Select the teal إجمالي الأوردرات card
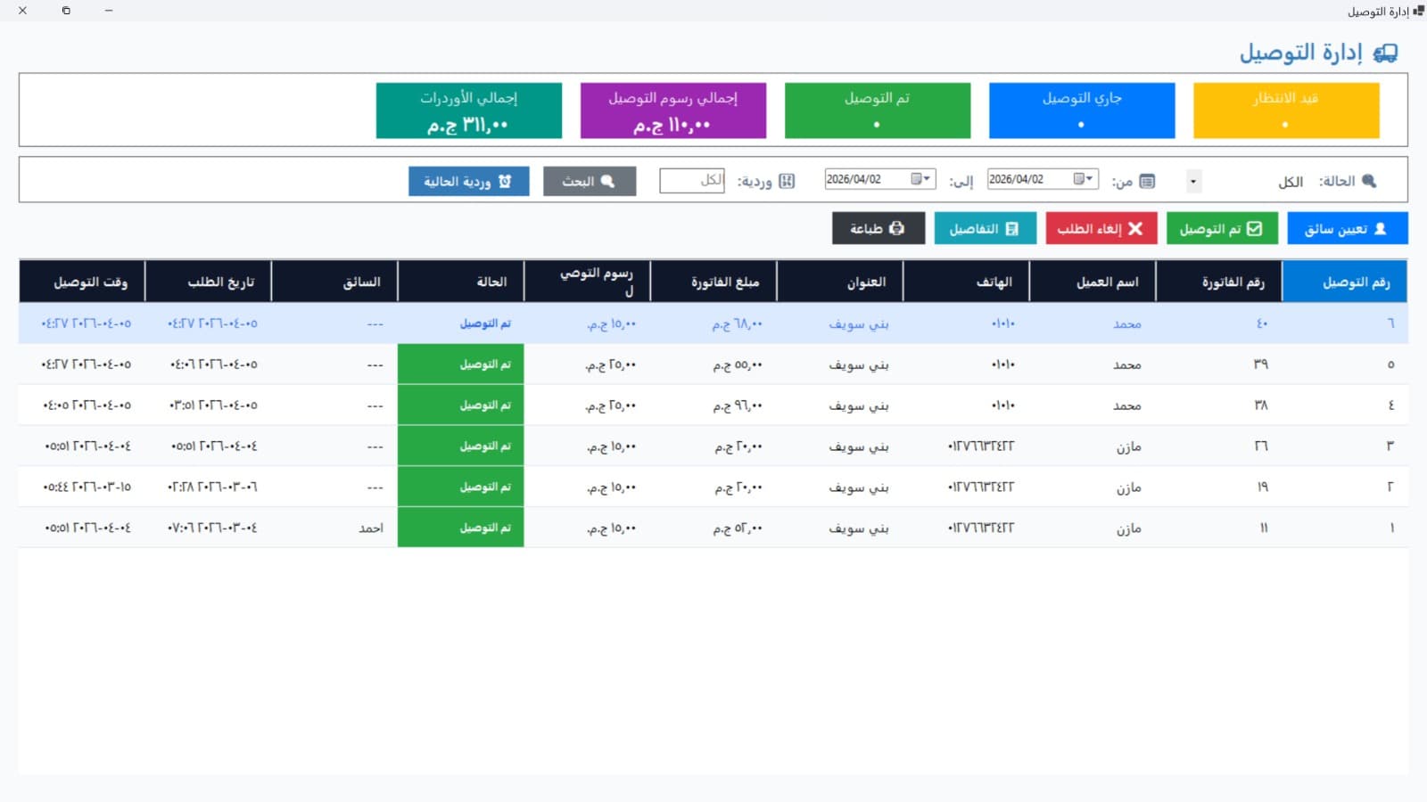Screen dimensions: 1427x802 (469, 110)
